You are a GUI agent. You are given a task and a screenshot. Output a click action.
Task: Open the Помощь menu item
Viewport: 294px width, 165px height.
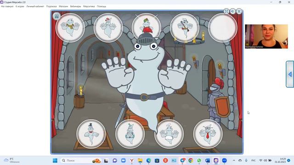pos(102,6)
